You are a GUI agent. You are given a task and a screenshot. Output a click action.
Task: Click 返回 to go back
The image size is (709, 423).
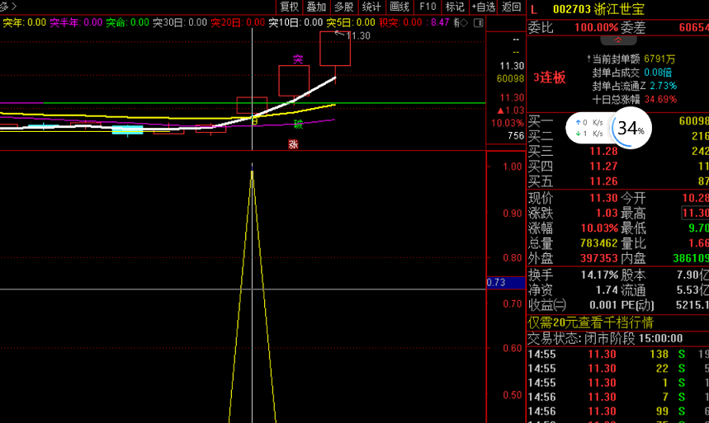click(512, 7)
